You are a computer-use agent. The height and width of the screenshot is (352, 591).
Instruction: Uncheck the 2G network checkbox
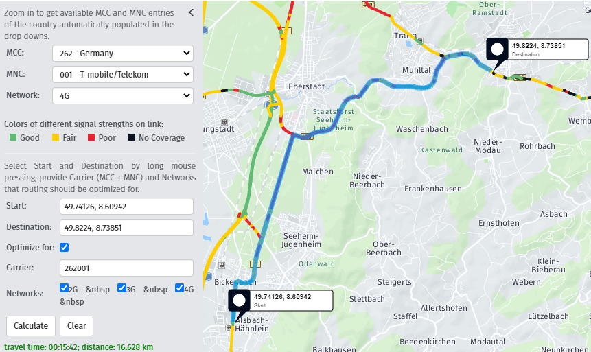point(64,288)
